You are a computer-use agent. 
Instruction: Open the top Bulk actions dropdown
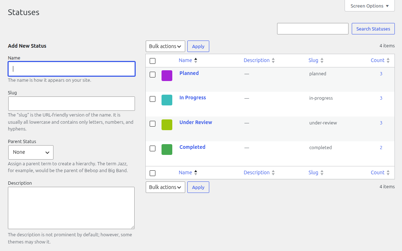click(165, 46)
